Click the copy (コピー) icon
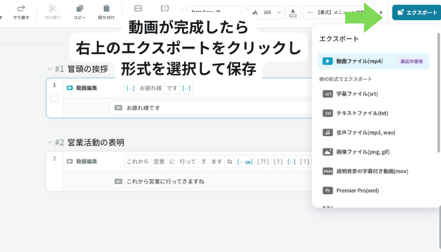The image size is (441, 252). 79,8
